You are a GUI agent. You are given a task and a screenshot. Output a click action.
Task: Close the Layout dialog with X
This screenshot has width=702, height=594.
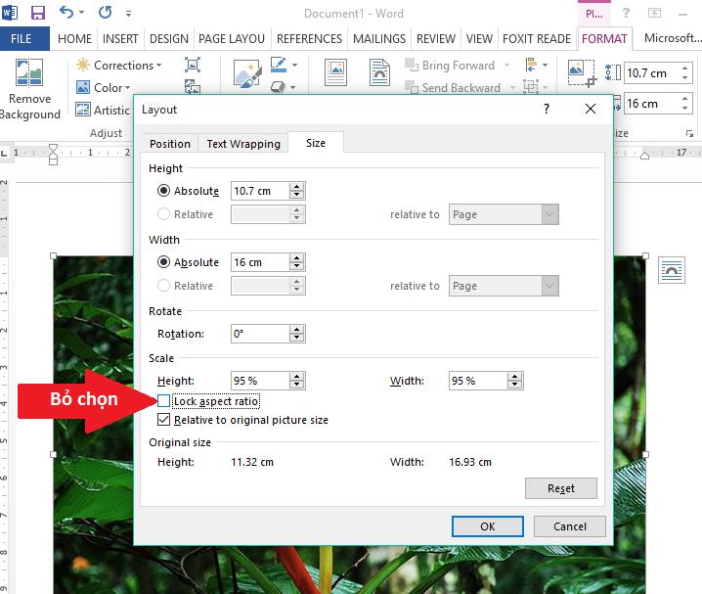tap(591, 109)
